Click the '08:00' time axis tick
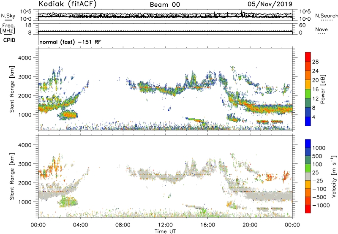 (x=123, y=225)
